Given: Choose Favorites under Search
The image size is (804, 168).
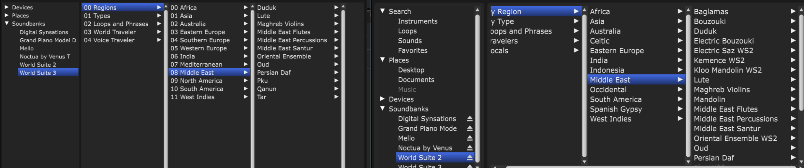Looking at the screenshot, I should tap(412, 51).
